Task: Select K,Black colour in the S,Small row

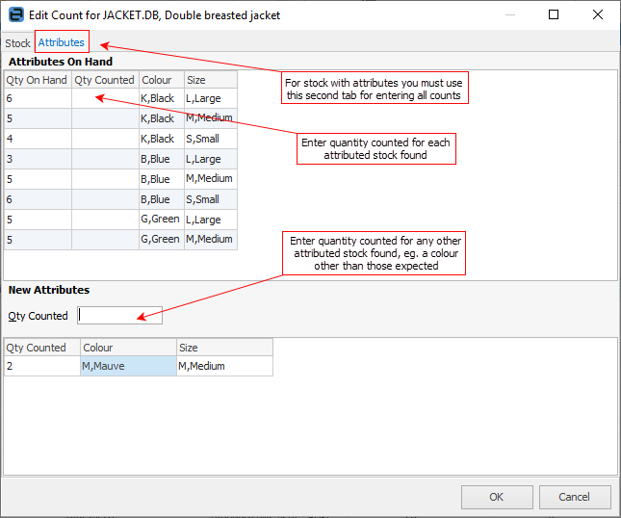Action: (x=162, y=139)
